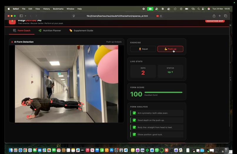Image resolution: width=237 pixels, height=154 pixels.
Task: Open Maps from the Dock
Action: tap(44, 150)
